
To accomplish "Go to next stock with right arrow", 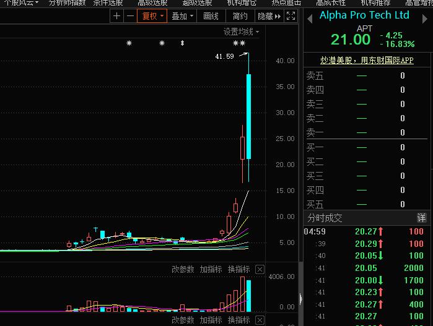I will click(x=425, y=19).
